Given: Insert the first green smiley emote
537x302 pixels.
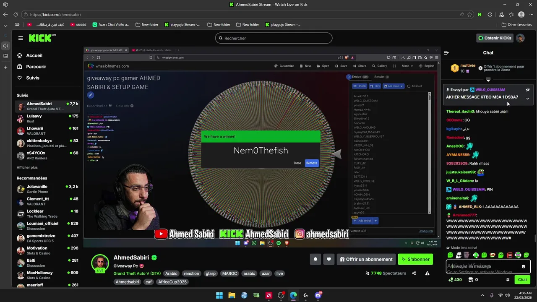Looking at the screenshot, I should coord(450,255).
